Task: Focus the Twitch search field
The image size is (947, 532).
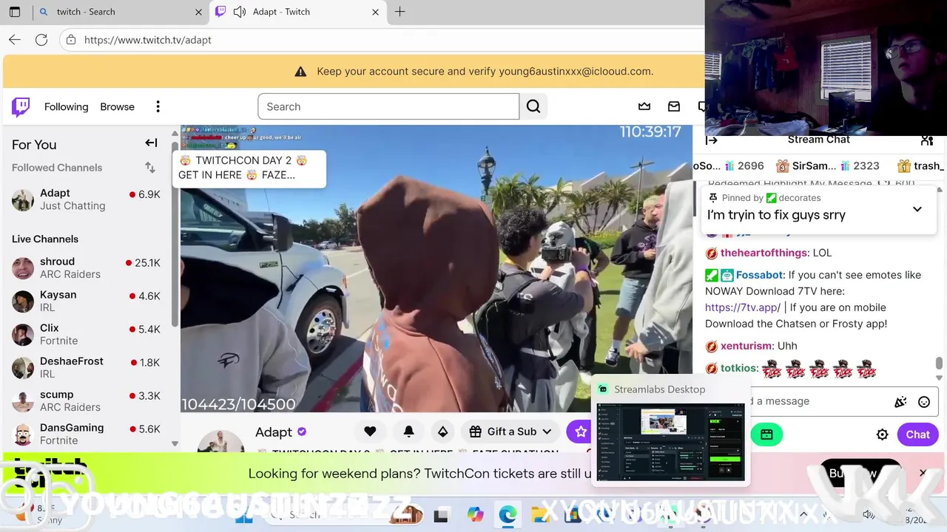Action: tap(388, 106)
